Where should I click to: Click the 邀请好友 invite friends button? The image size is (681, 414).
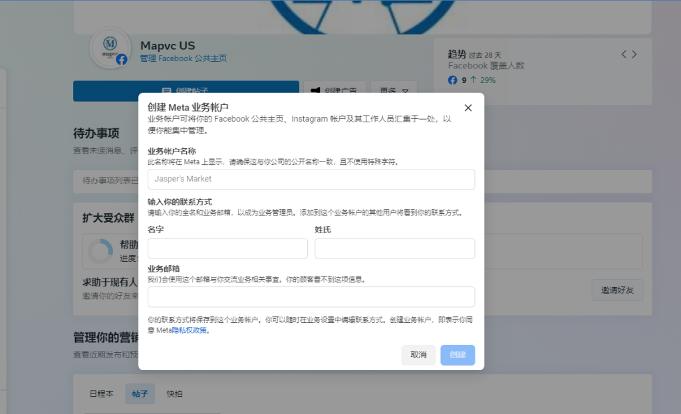(x=617, y=290)
